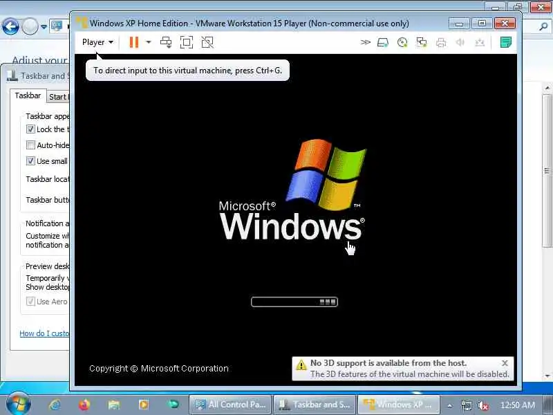Maximize the VMware Player window
Screen dimensions: 553x415
click(x=482, y=24)
